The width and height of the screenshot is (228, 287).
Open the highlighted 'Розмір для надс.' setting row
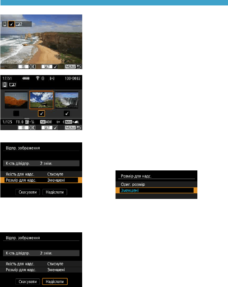(41, 180)
